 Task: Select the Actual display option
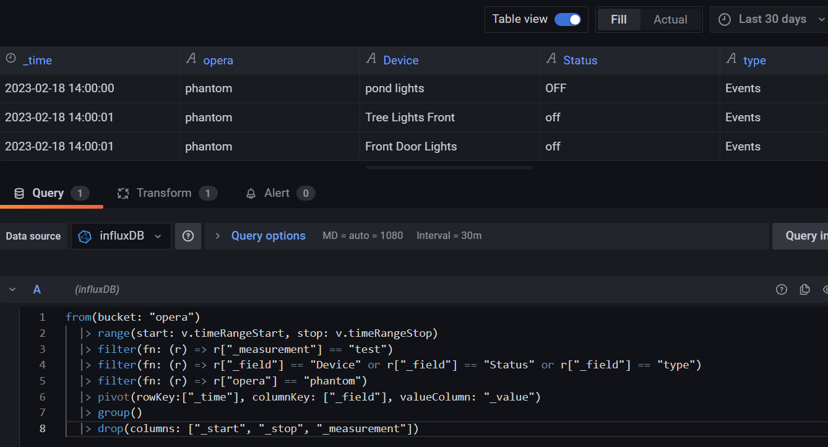(670, 20)
